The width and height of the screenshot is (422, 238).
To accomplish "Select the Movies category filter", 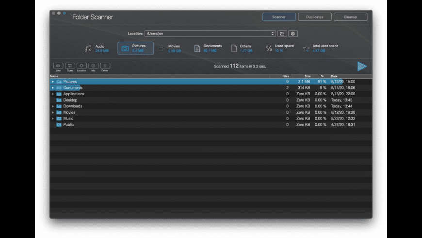I will point(170,49).
